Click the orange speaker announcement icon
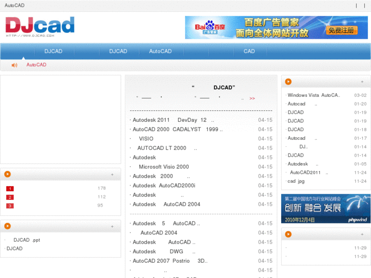The height and width of the screenshot is (278, 371). (14, 65)
